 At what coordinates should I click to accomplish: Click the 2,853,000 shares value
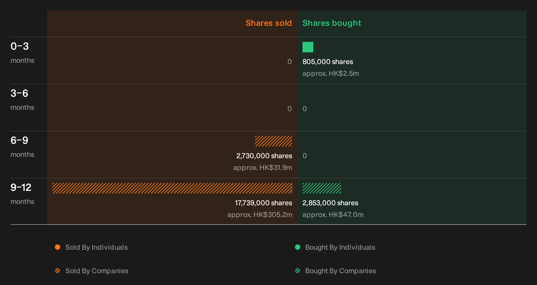pyautogui.click(x=330, y=203)
